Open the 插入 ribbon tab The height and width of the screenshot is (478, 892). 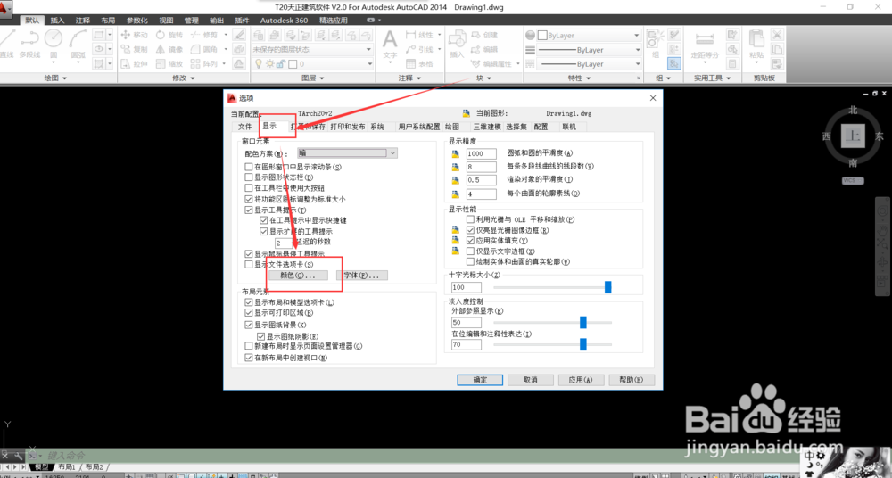pyautogui.click(x=57, y=20)
